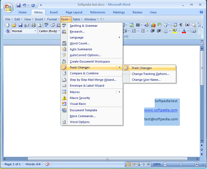Switch to Web Layout view button

[x=139, y=164]
